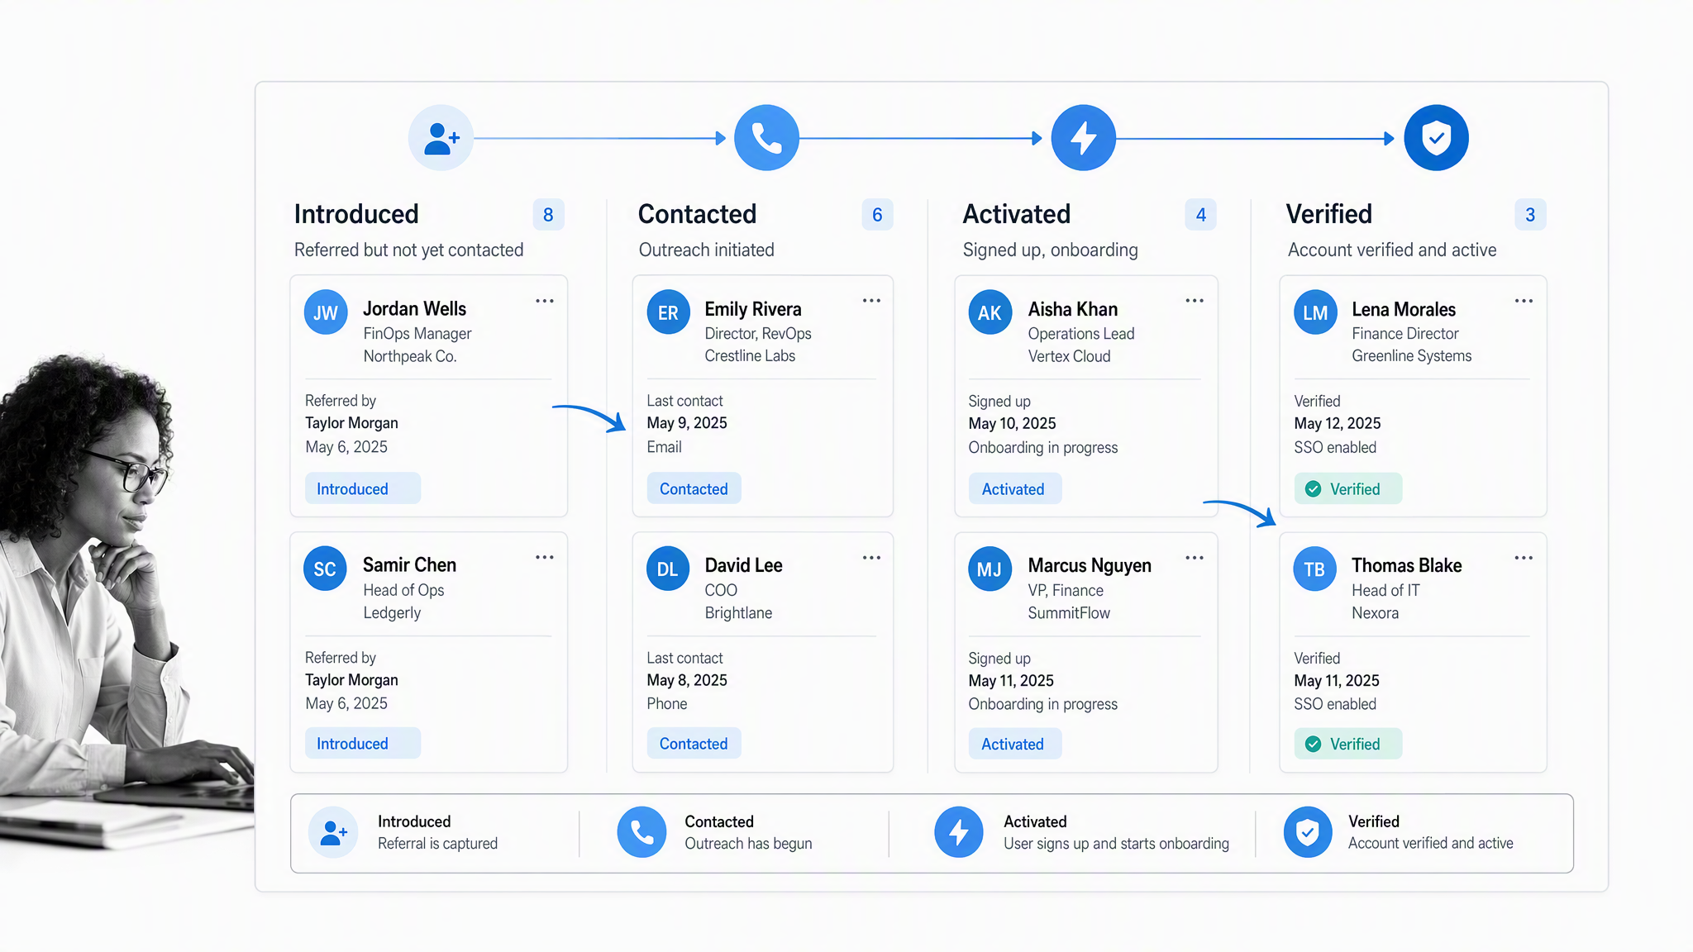Click 'Crestline Labs' company text
The image size is (1693, 952).
click(750, 355)
